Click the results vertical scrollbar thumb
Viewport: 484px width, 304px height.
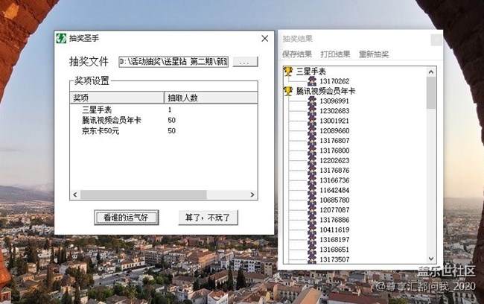click(431, 93)
